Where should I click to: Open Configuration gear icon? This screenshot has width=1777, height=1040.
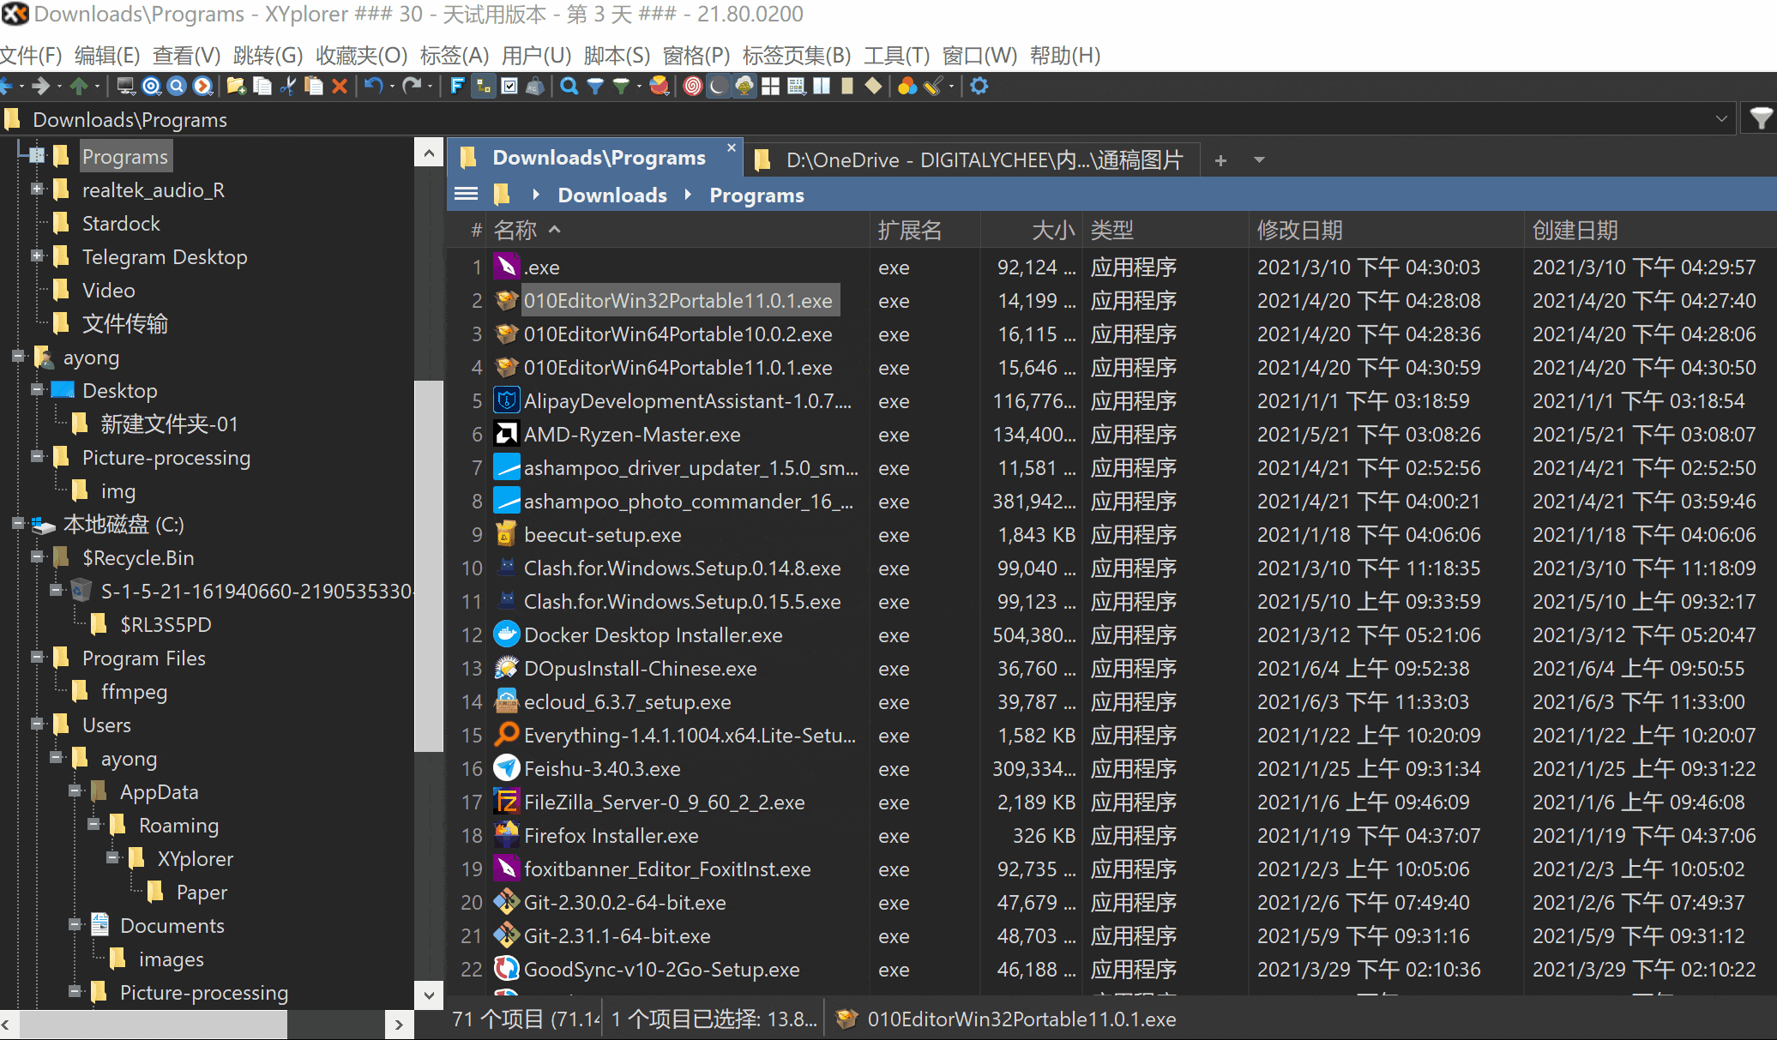(x=979, y=86)
